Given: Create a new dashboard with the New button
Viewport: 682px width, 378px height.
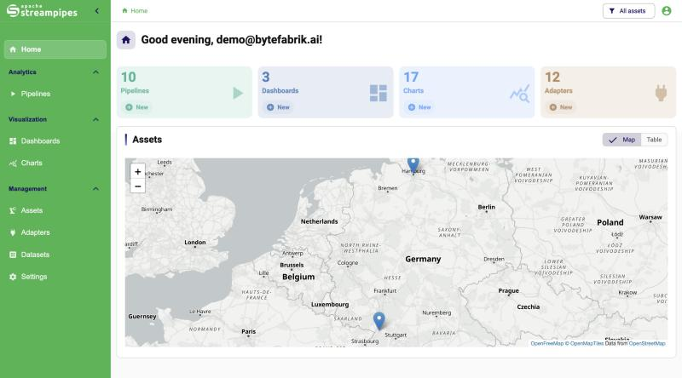Looking at the screenshot, I should point(278,107).
